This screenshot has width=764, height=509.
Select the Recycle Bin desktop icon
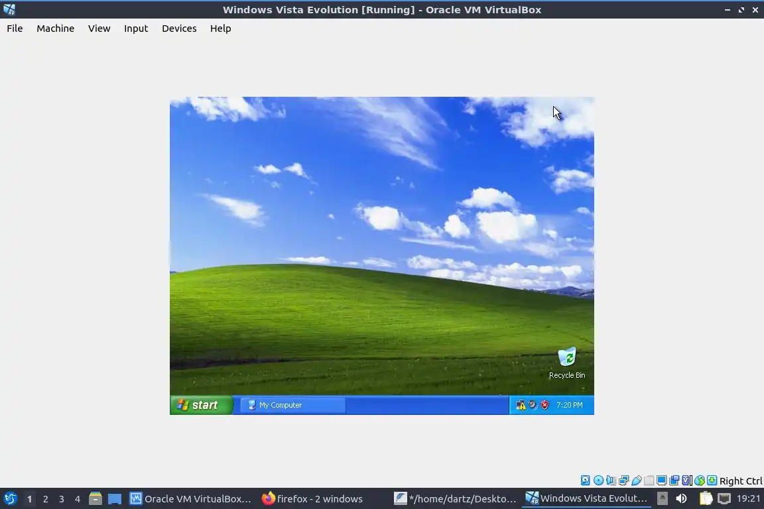click(x=566, y=363)
